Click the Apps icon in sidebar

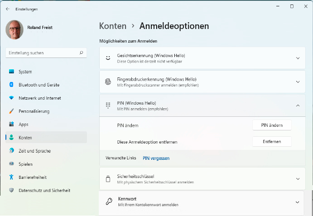(x=11, y=124)
